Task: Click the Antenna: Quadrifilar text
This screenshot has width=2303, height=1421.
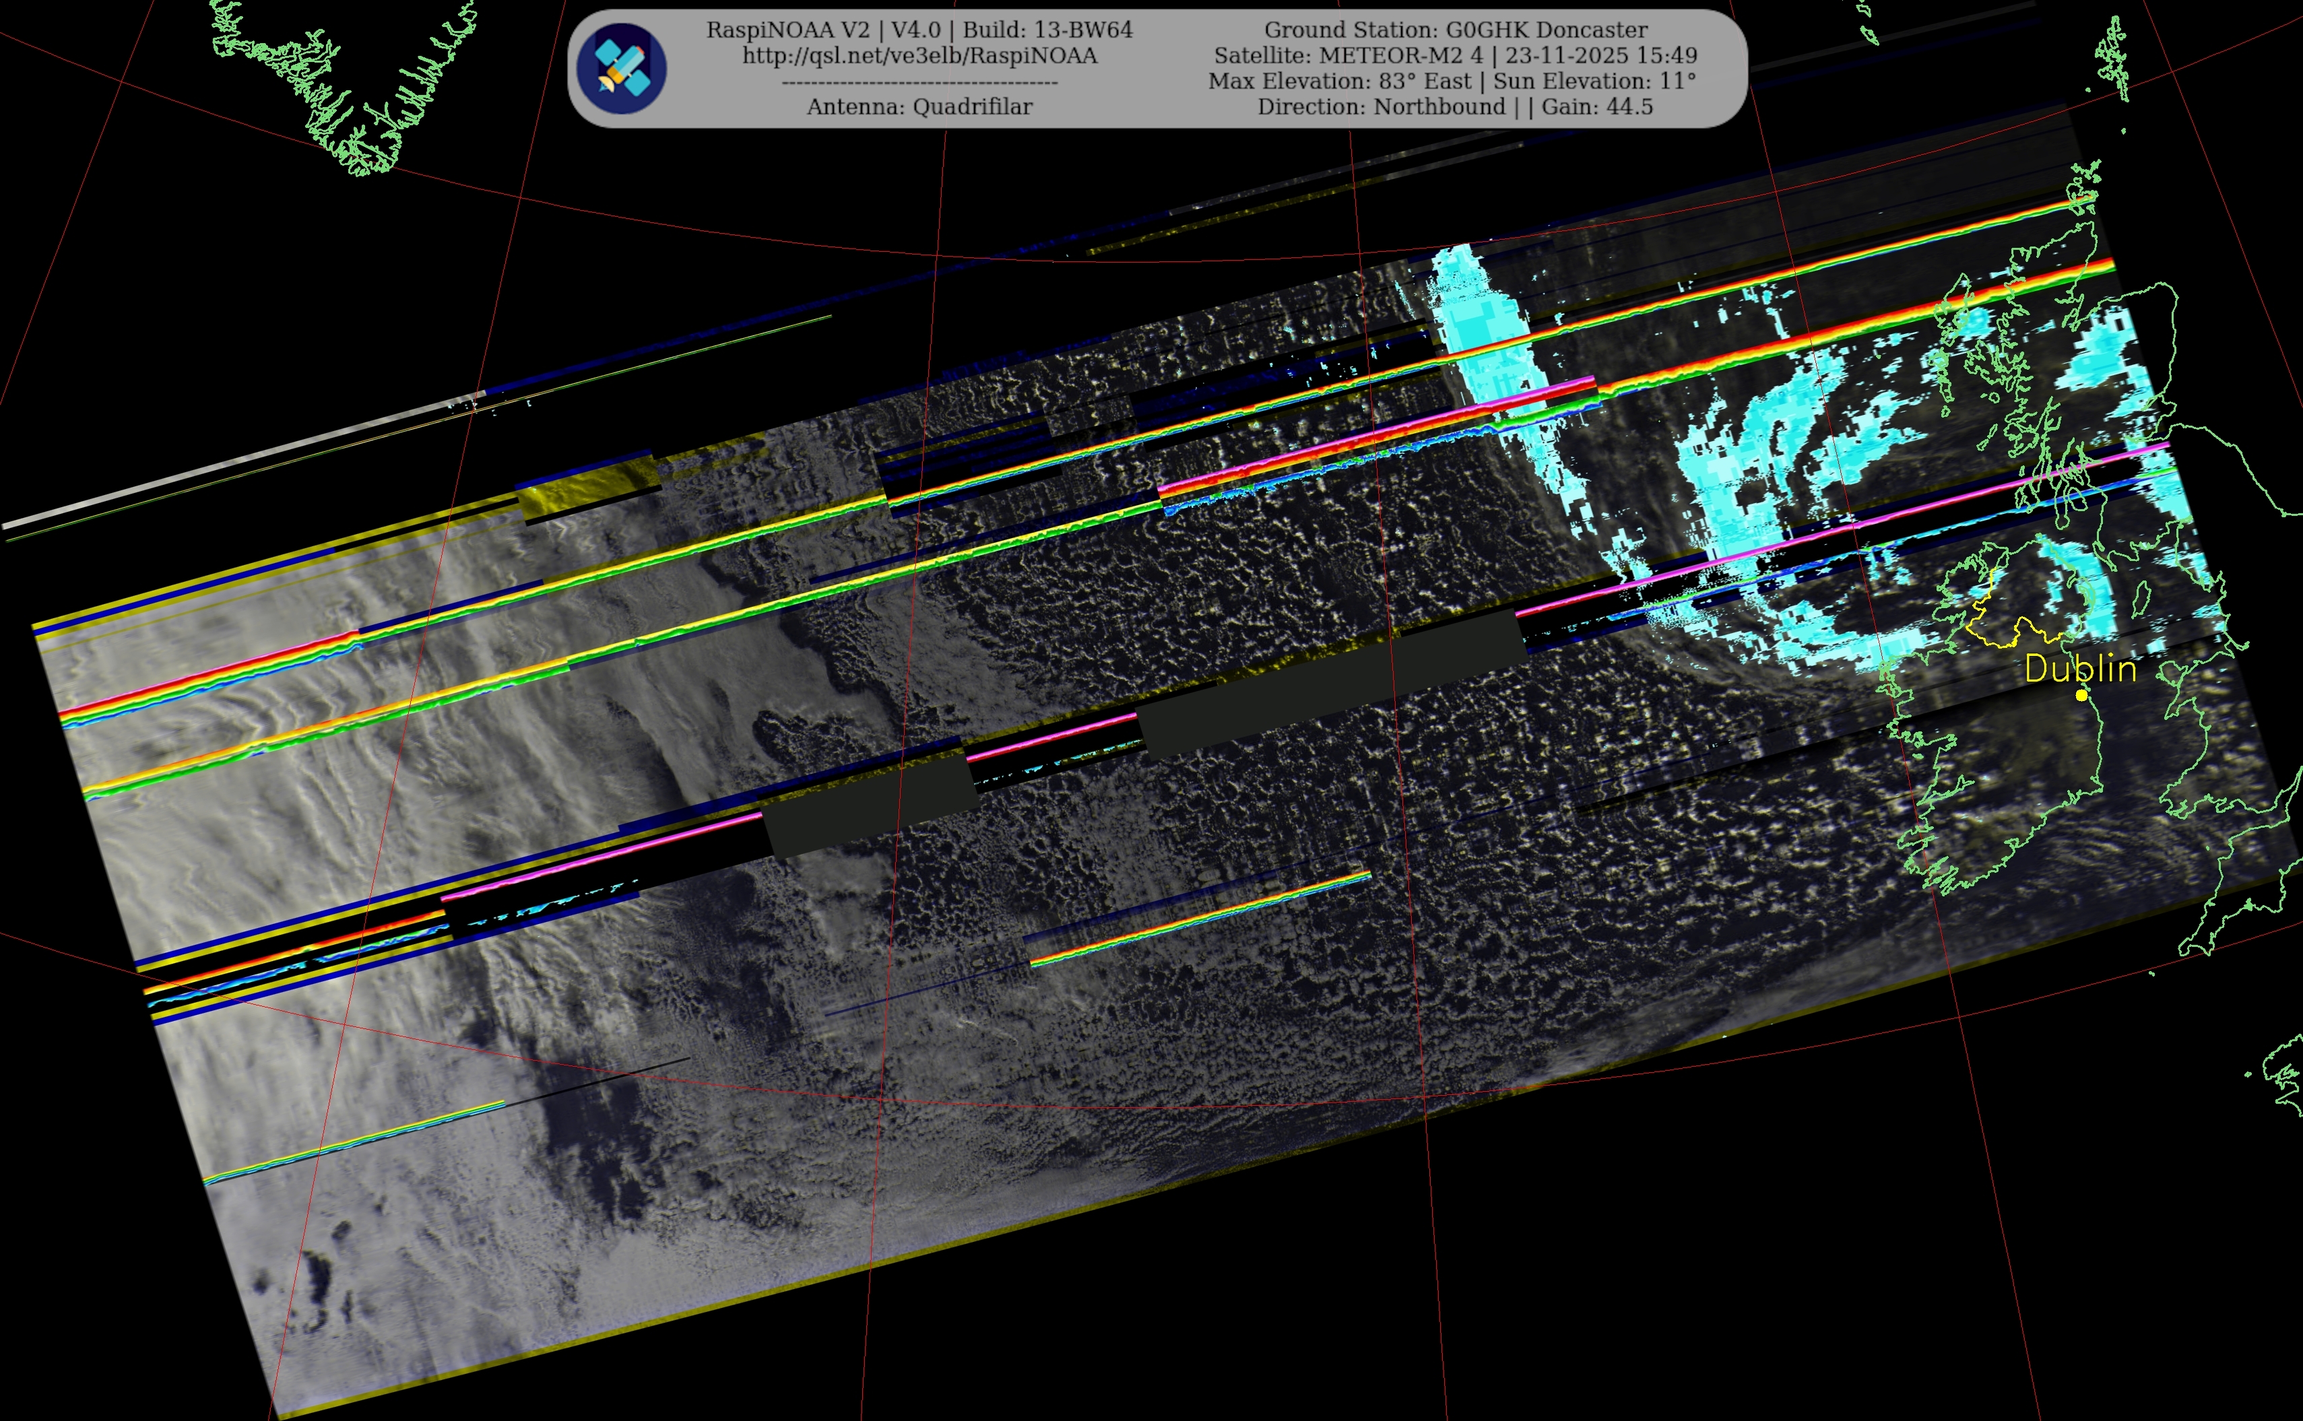Action: point(919,107)
